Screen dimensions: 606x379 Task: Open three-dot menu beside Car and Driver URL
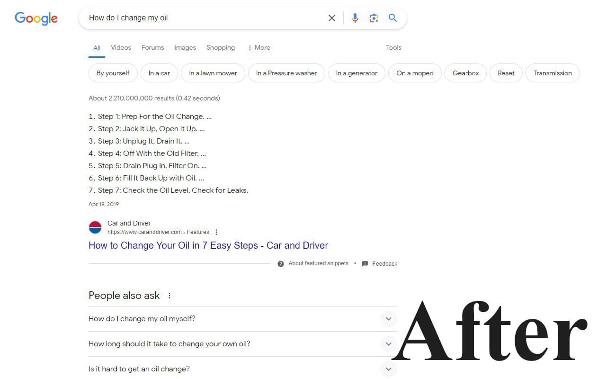(216, 232)
